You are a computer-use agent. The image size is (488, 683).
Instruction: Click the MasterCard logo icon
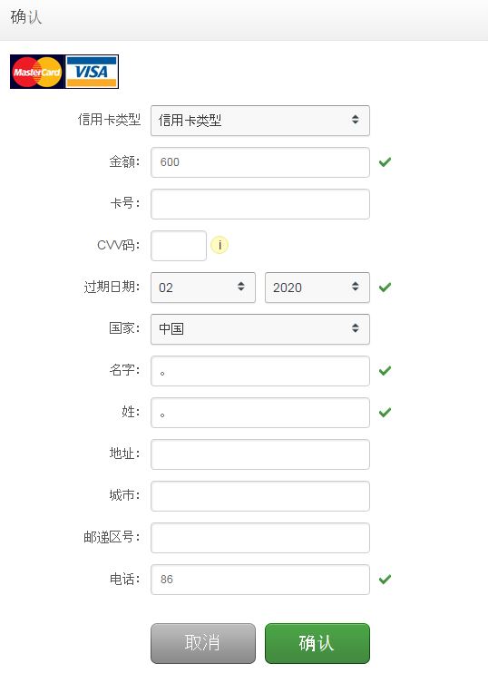click(x=37, y=72)
